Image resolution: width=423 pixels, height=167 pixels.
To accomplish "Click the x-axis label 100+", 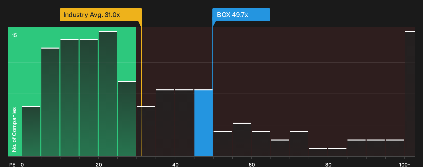I will [x=405, y=164].
